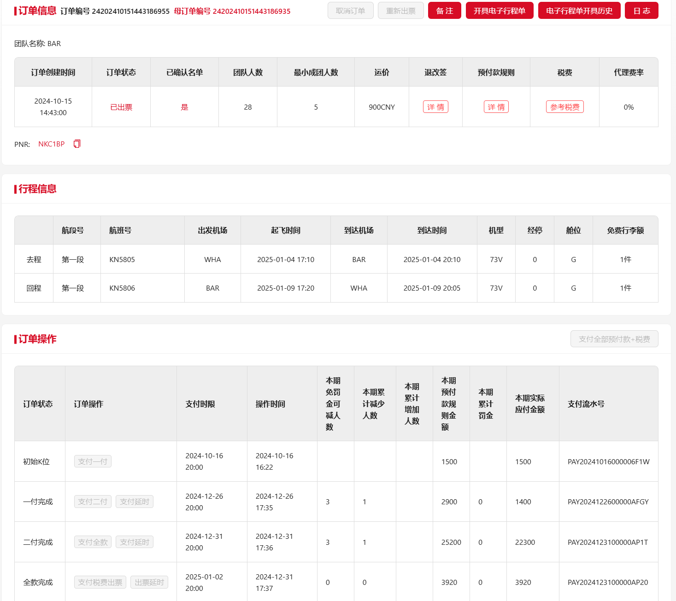This screenshot has height=601, width=676.
Task: Open the 日志 log button
Action: tap(641, 11)
